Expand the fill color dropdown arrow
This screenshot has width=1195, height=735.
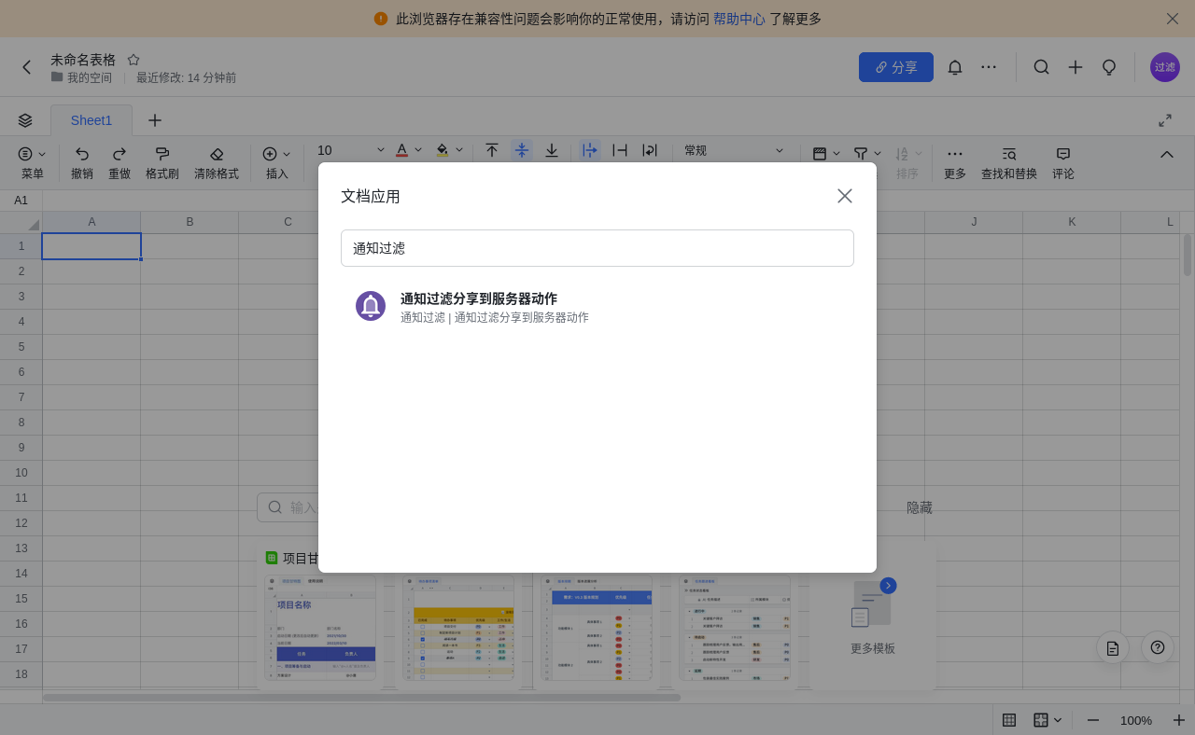click(459, 150)
